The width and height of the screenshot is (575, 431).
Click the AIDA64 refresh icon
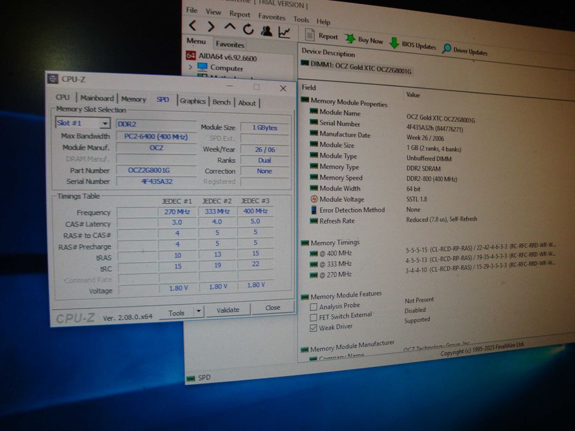click(248, 29)
